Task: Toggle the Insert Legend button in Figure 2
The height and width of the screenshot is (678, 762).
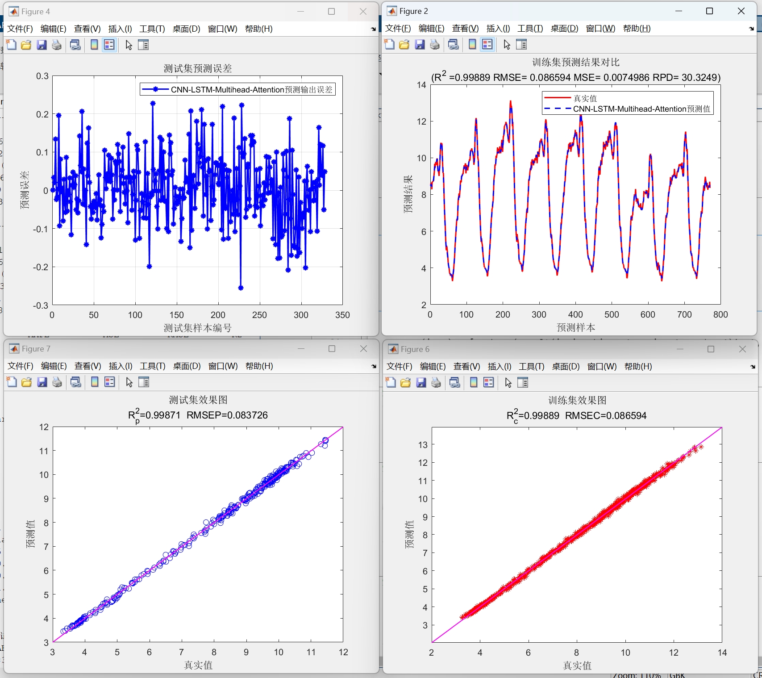Action: pyautogui.click(x=487, y=44)
